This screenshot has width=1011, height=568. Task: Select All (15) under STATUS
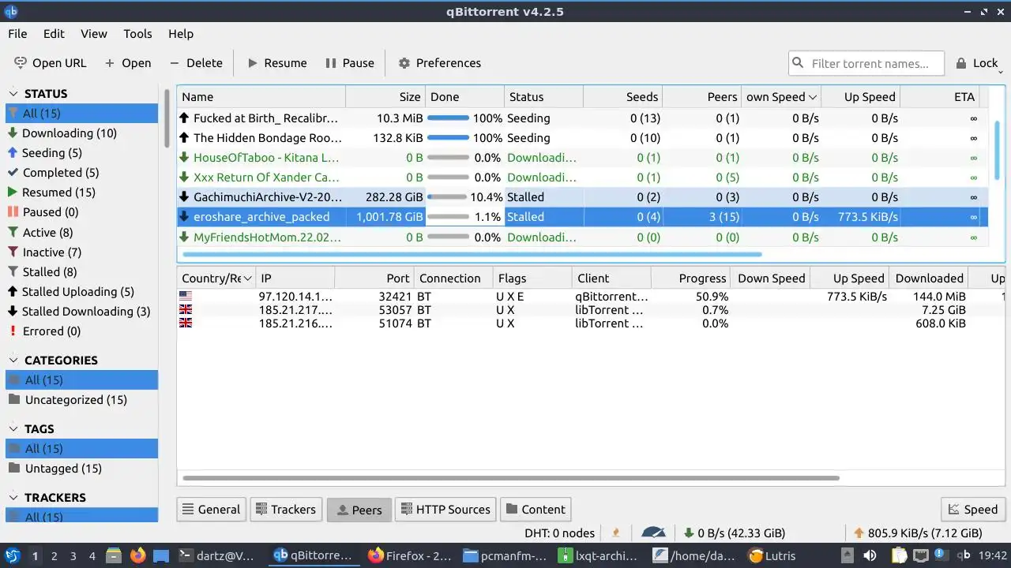point(81,114)
